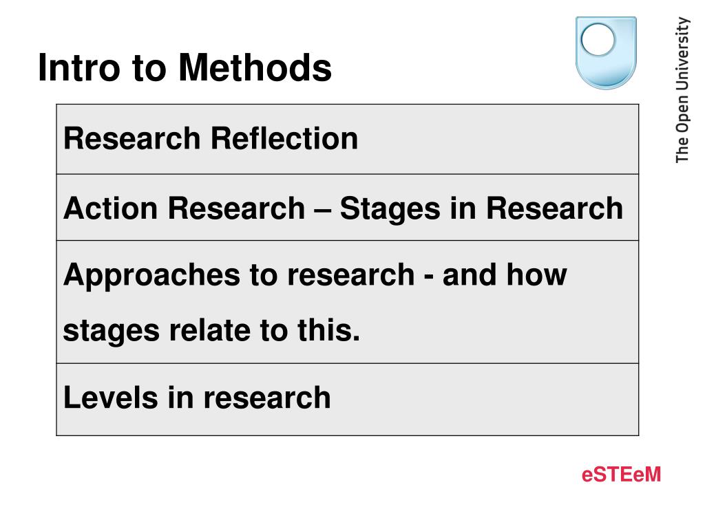
Task: Click the red "eSTEeM" label
Action: coord(621,475)
